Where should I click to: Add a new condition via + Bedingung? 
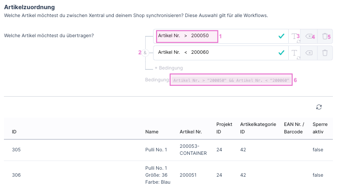coord(168,68)
